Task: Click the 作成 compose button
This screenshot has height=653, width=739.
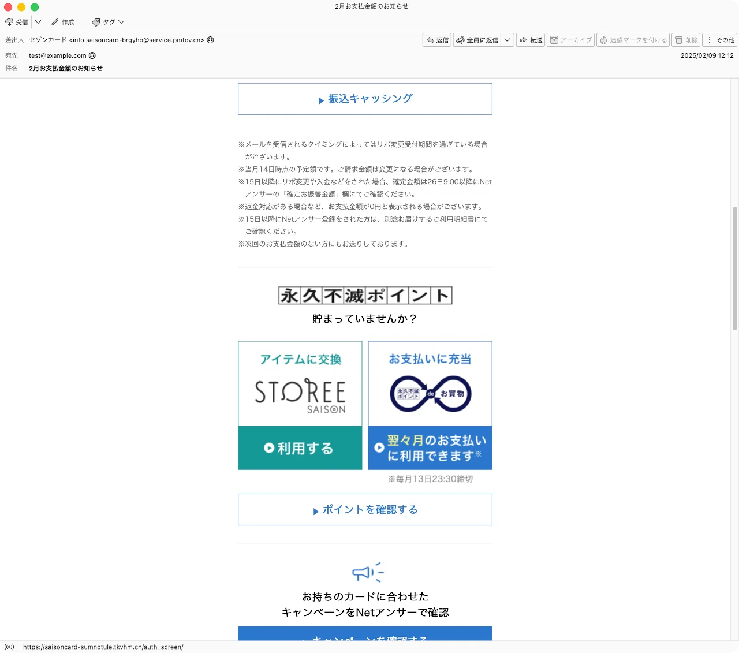Action: point(63,22)
